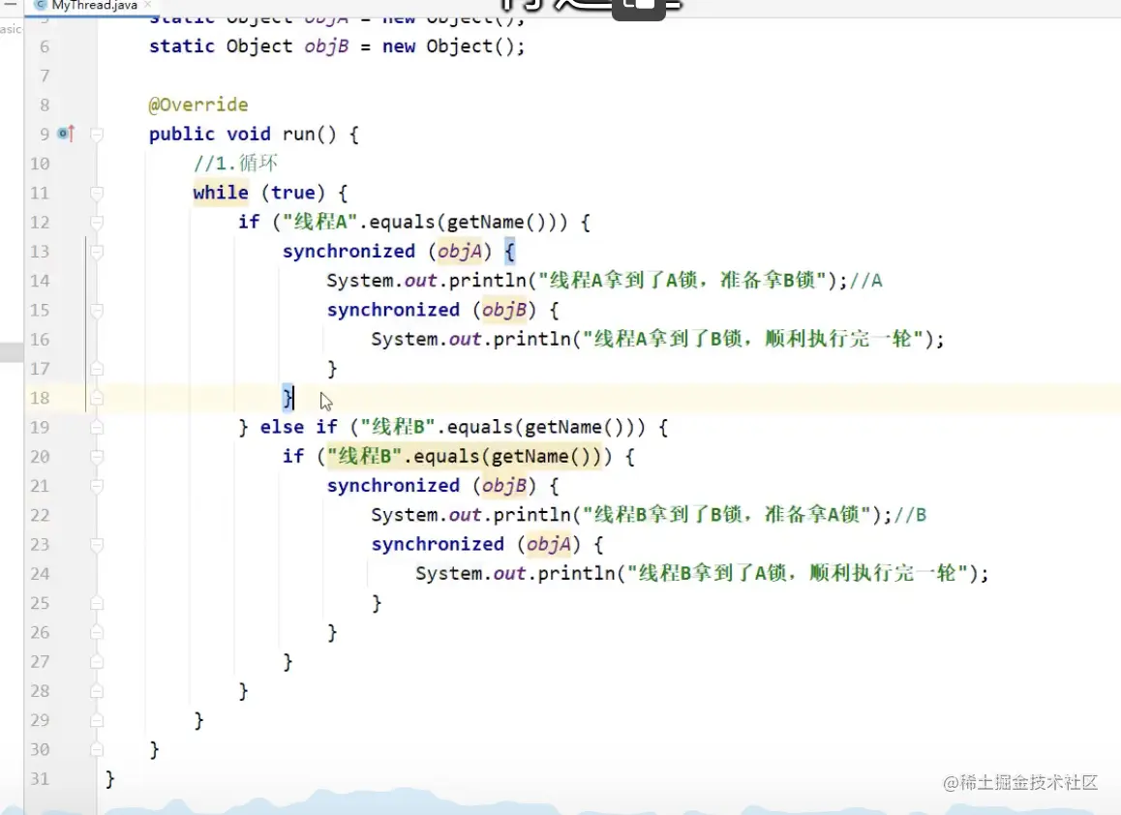Collapse synchronized (objB) fold marker on line 21
The image size is (1121, 815).
click(97, 486)
